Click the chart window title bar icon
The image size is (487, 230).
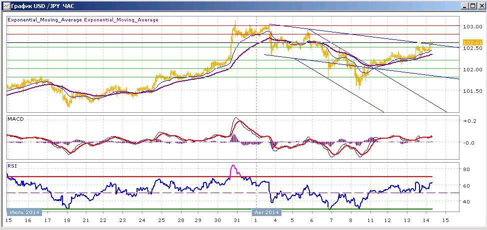(x=6, y=6)
